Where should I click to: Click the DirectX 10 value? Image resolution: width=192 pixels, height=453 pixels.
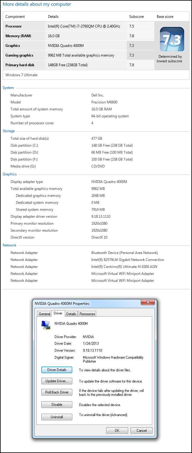click(99, 237)
